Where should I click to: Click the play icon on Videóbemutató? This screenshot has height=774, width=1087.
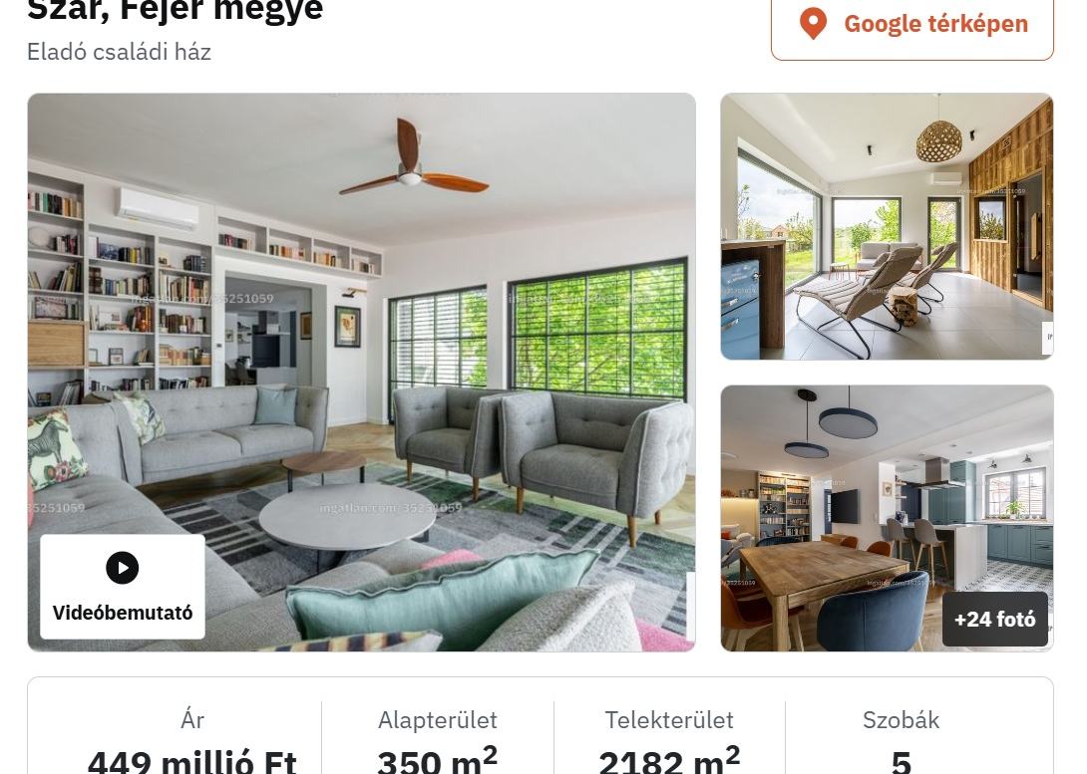click(123, 568)
